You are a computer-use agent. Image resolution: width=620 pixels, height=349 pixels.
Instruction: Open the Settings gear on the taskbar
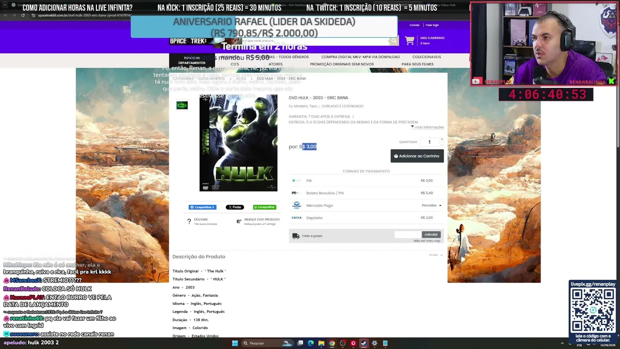point(374,343)
